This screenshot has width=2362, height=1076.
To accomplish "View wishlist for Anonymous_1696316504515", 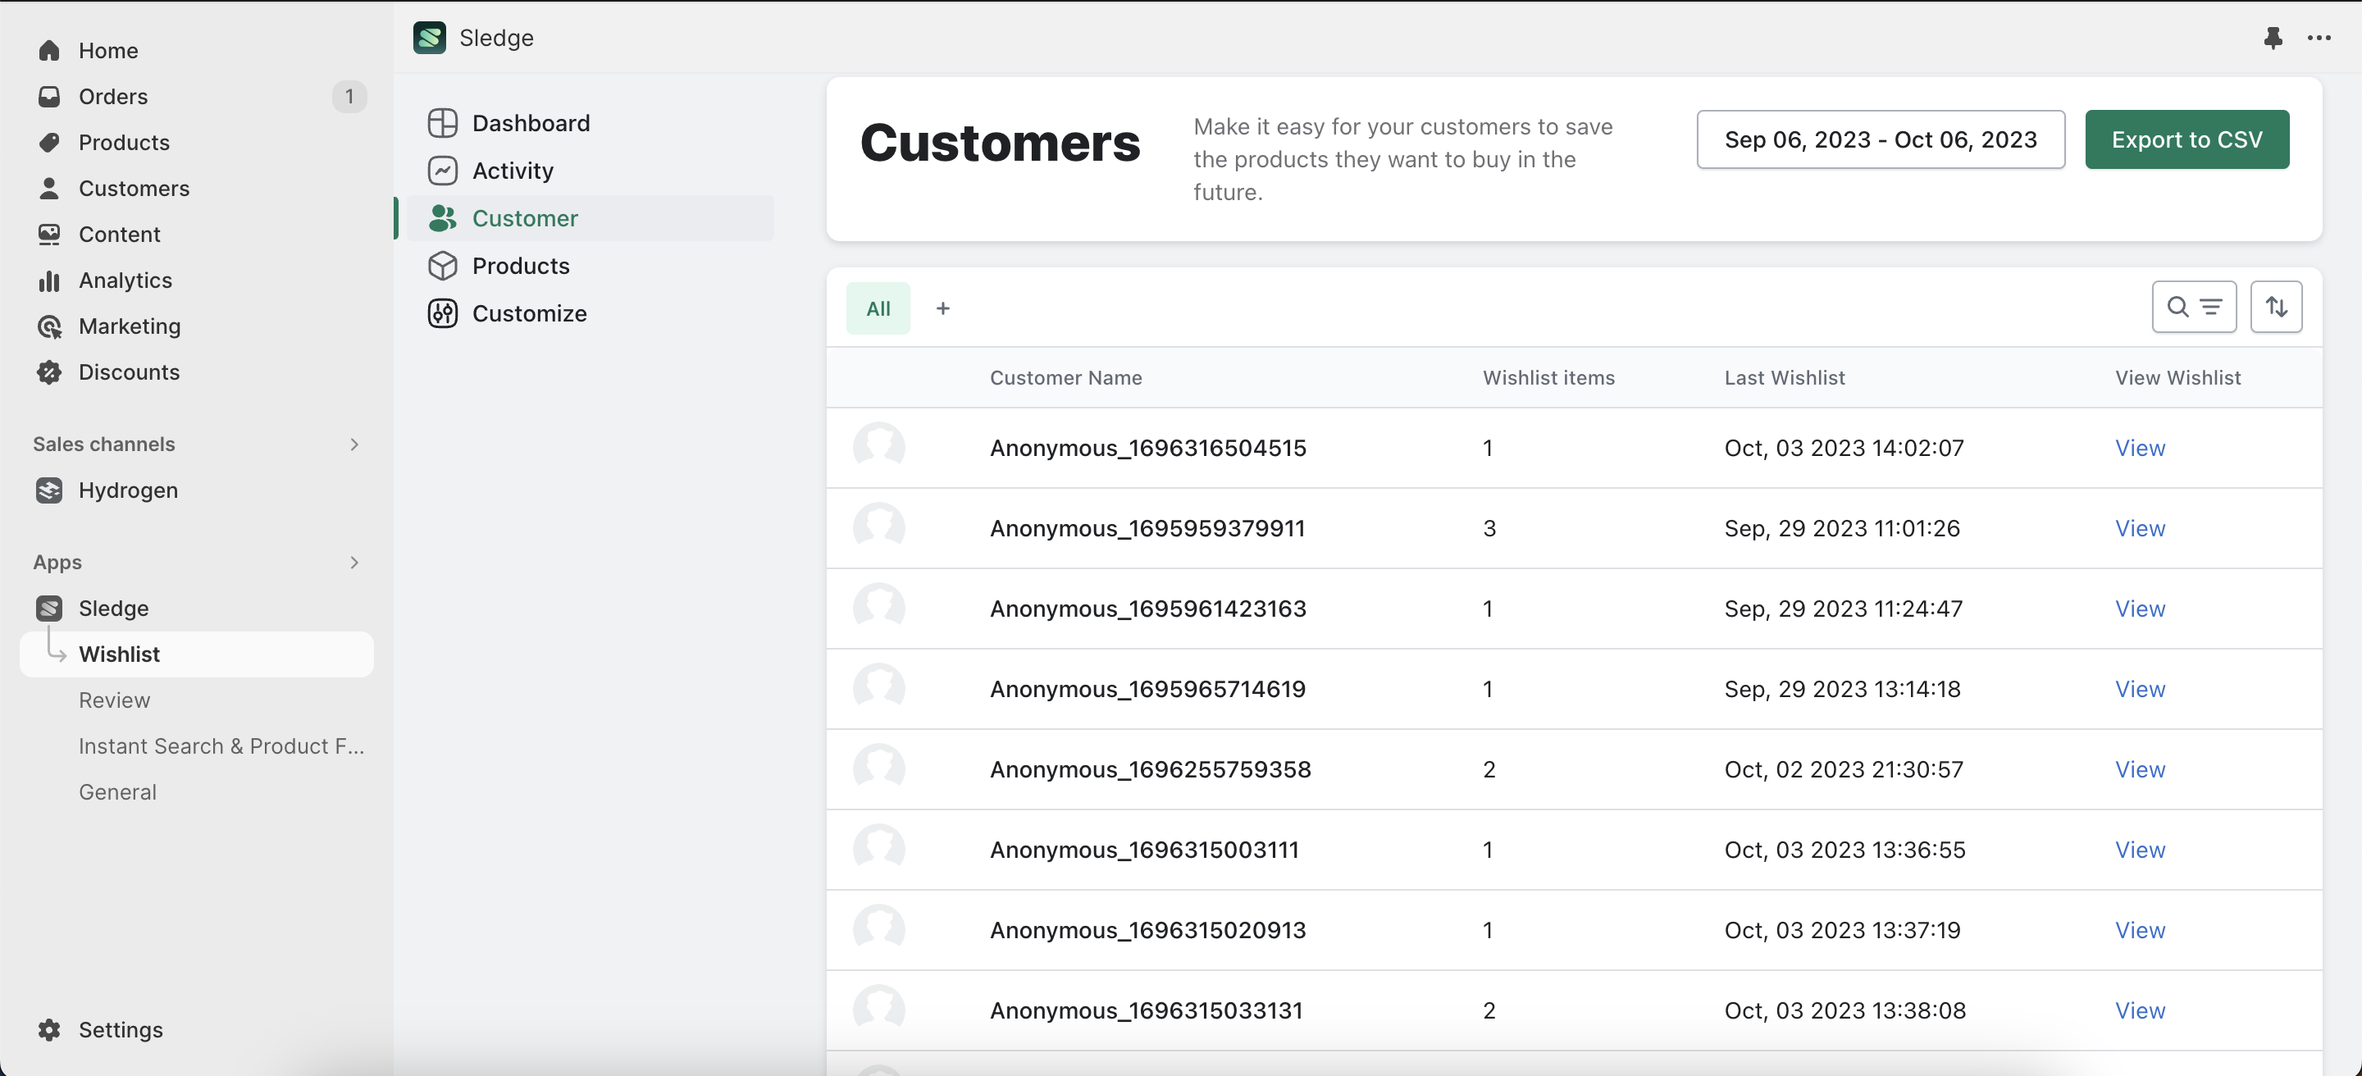I will [2139, 448].
